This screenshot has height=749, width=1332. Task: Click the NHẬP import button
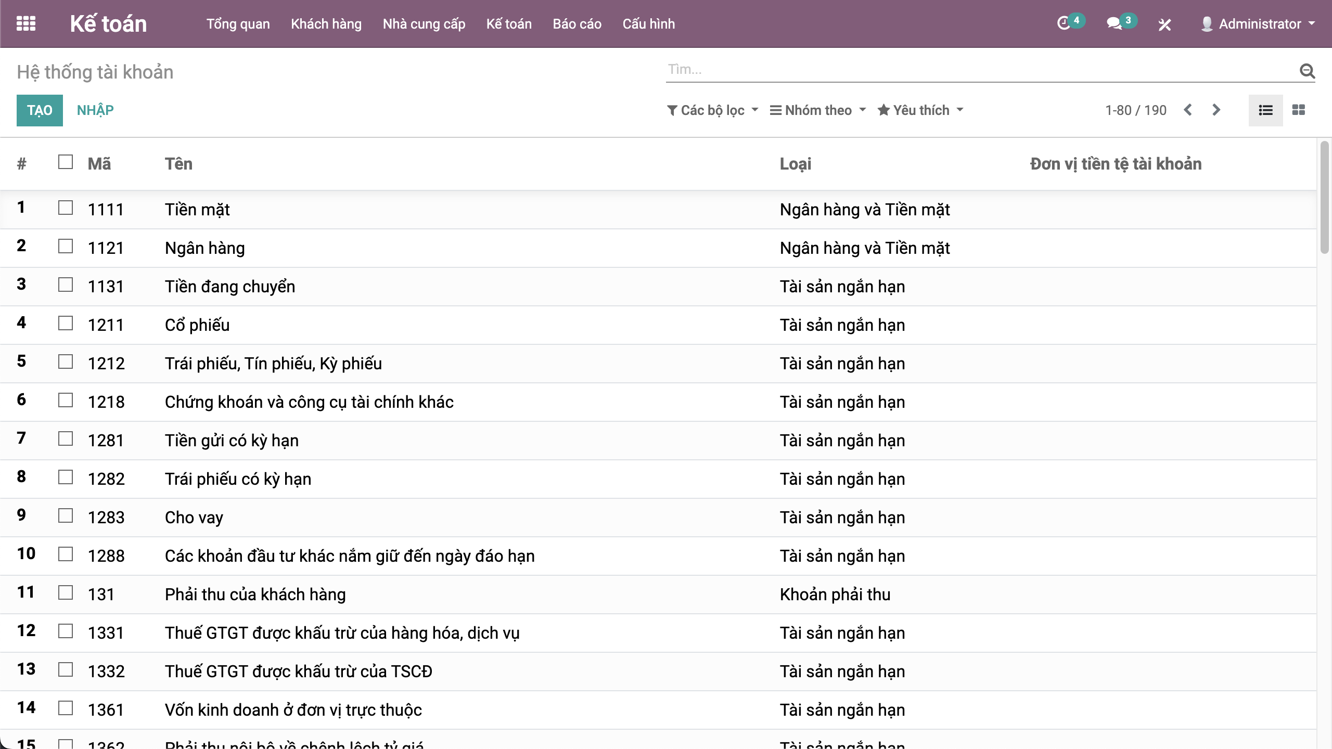coord(95,110)
